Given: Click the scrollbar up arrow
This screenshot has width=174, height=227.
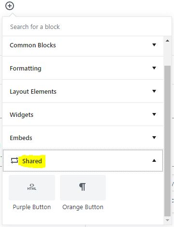Looking at the screenshot, I should 167,41.
